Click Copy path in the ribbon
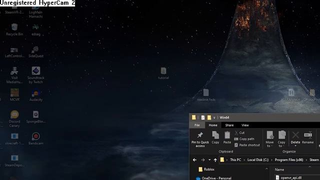 pos(244,139)
